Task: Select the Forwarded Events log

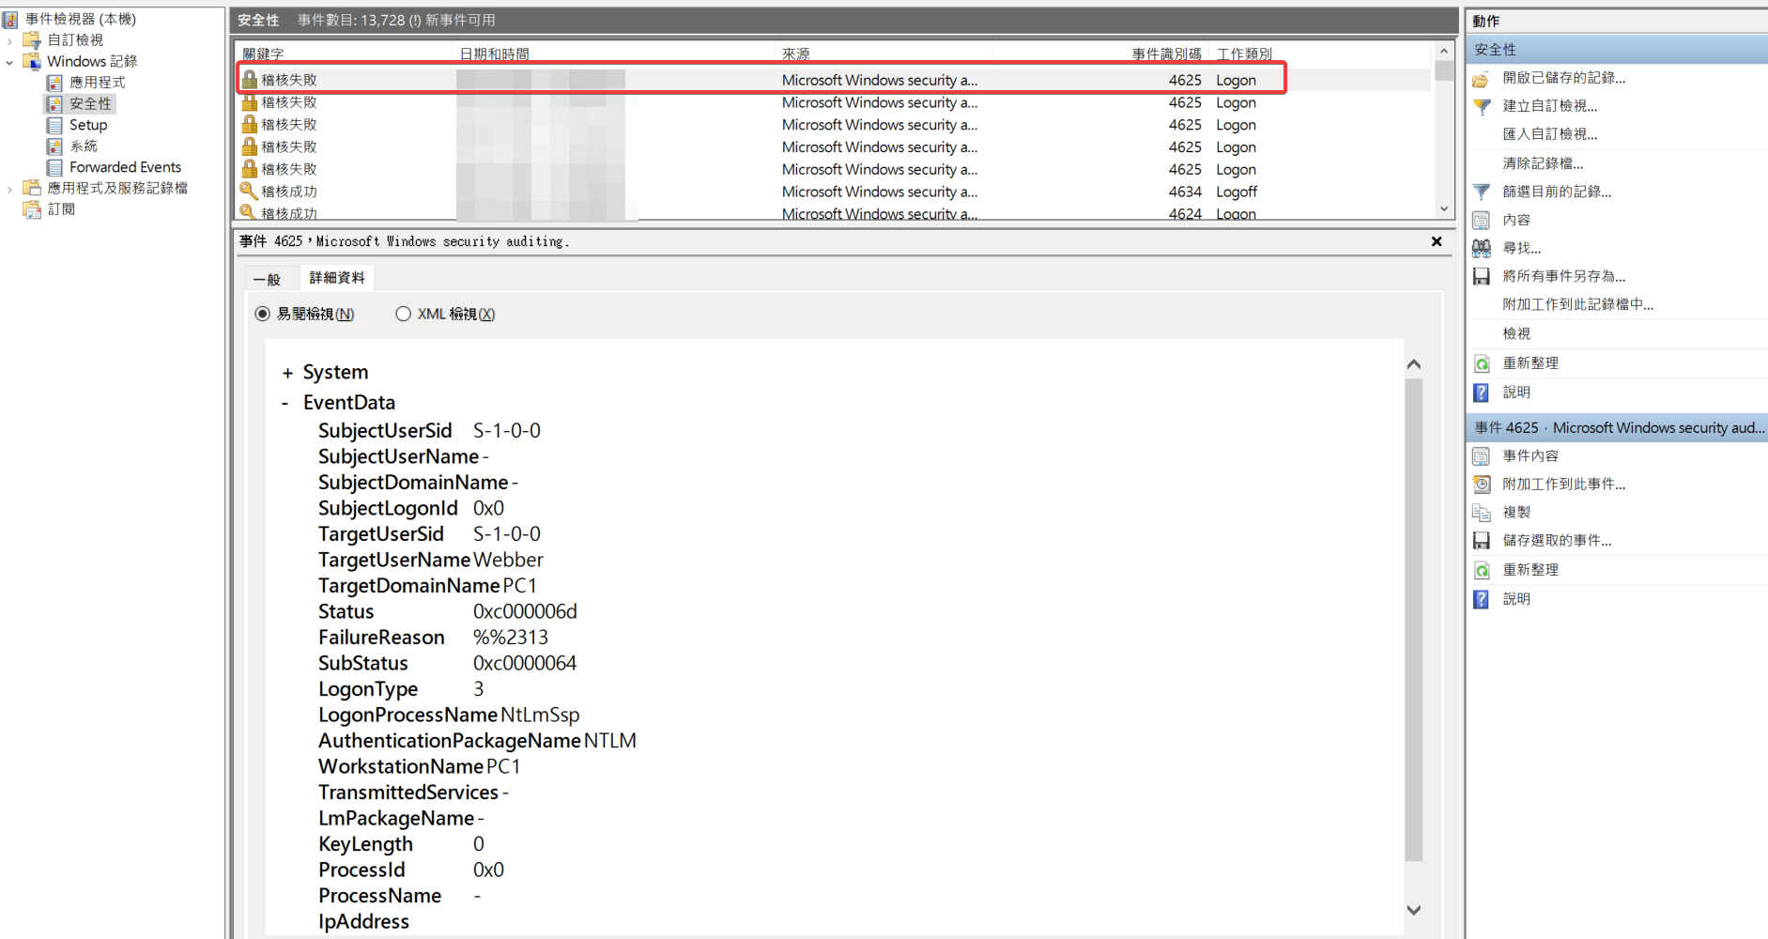Action: pos(125,167)
